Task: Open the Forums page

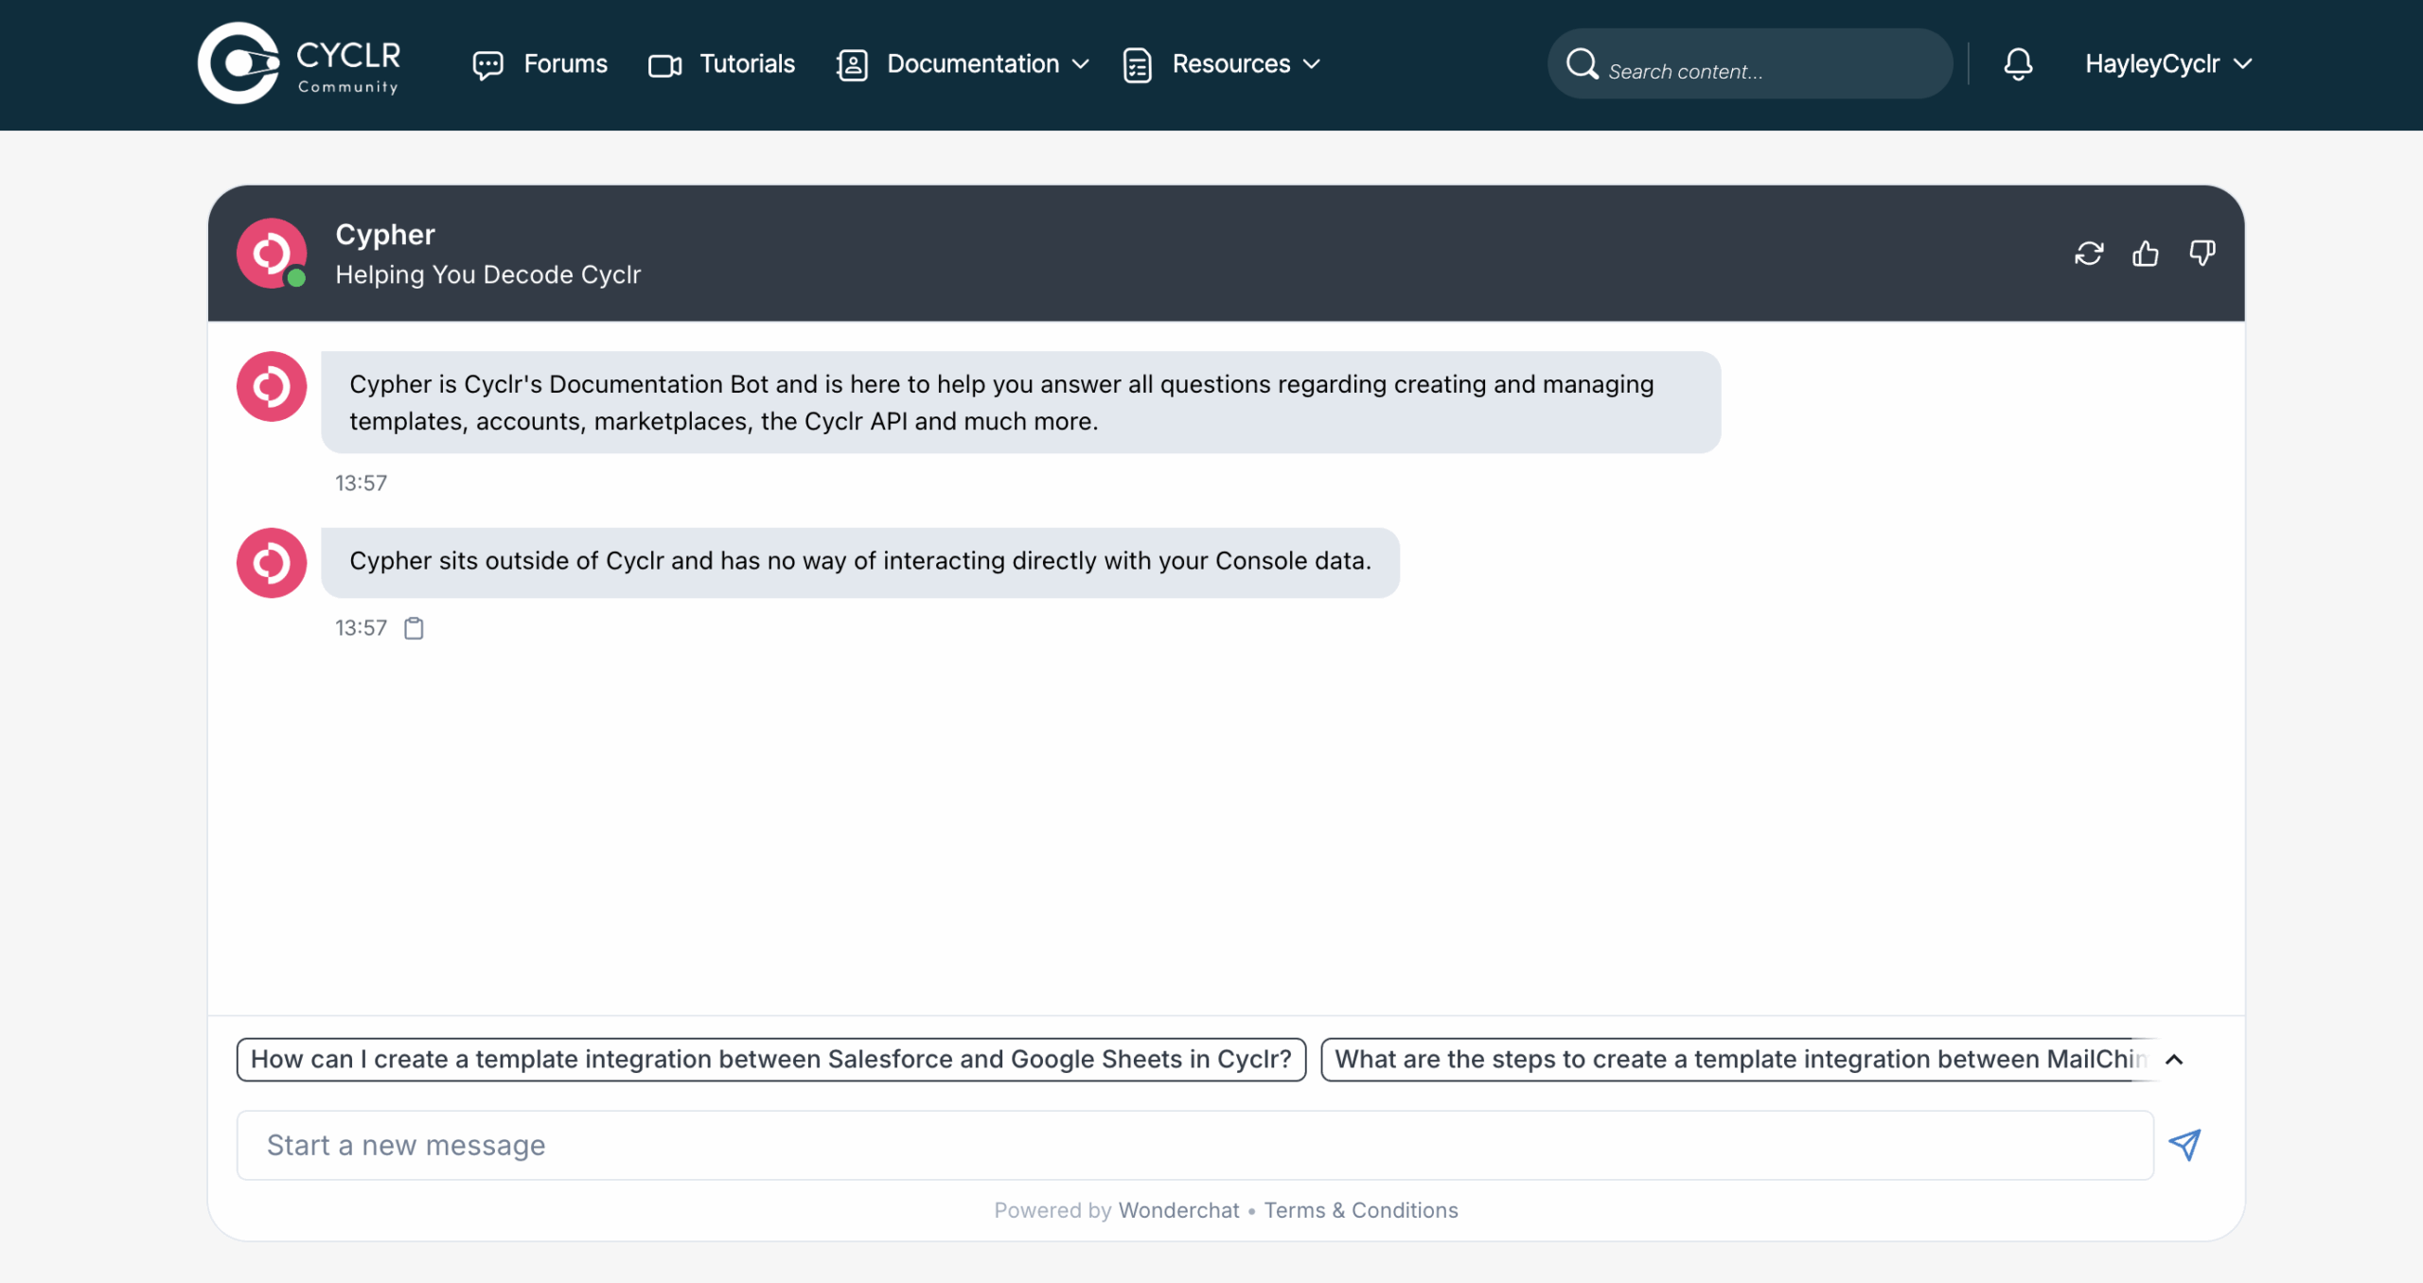Action: [539, 64]
